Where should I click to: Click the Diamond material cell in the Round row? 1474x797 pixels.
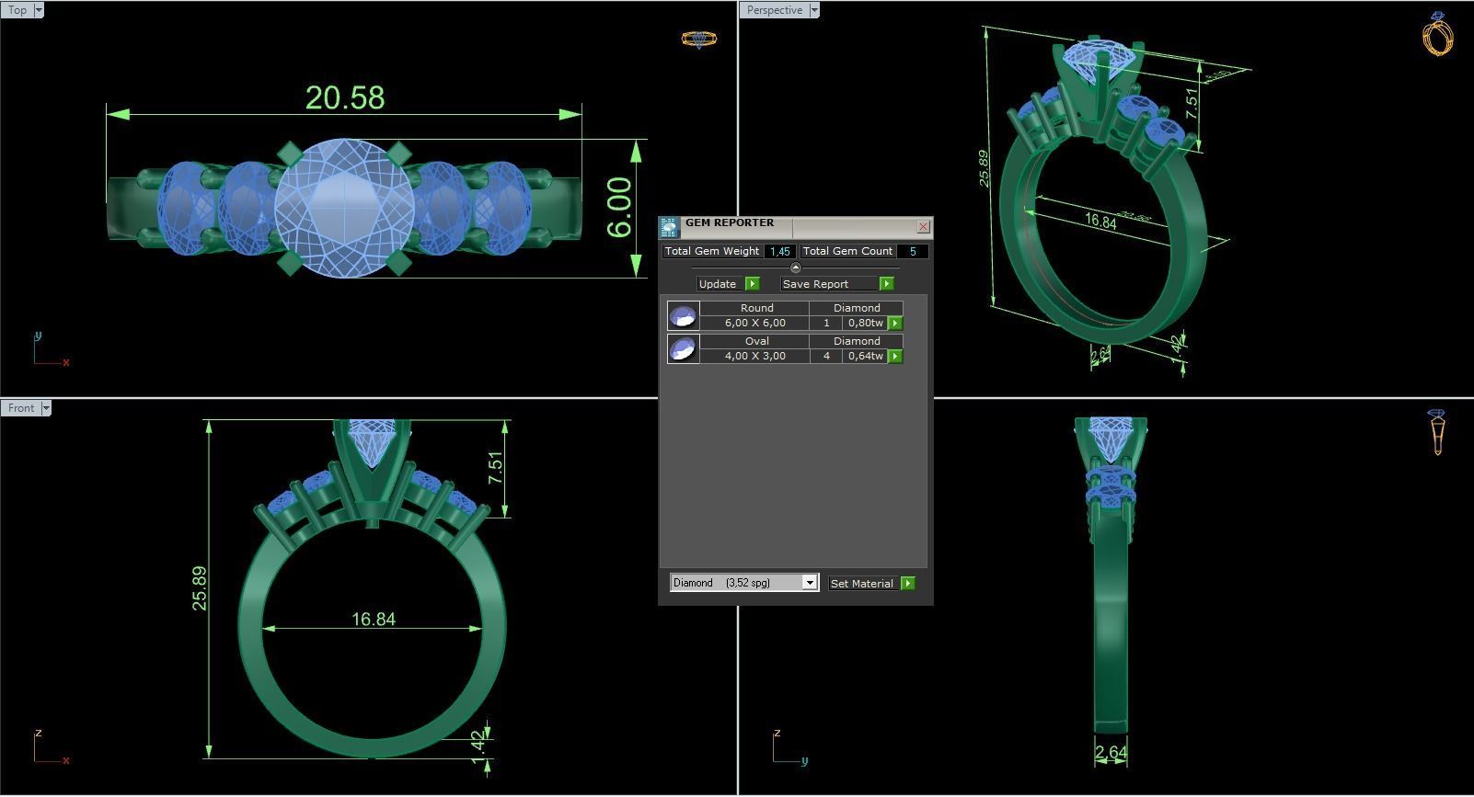857,308
